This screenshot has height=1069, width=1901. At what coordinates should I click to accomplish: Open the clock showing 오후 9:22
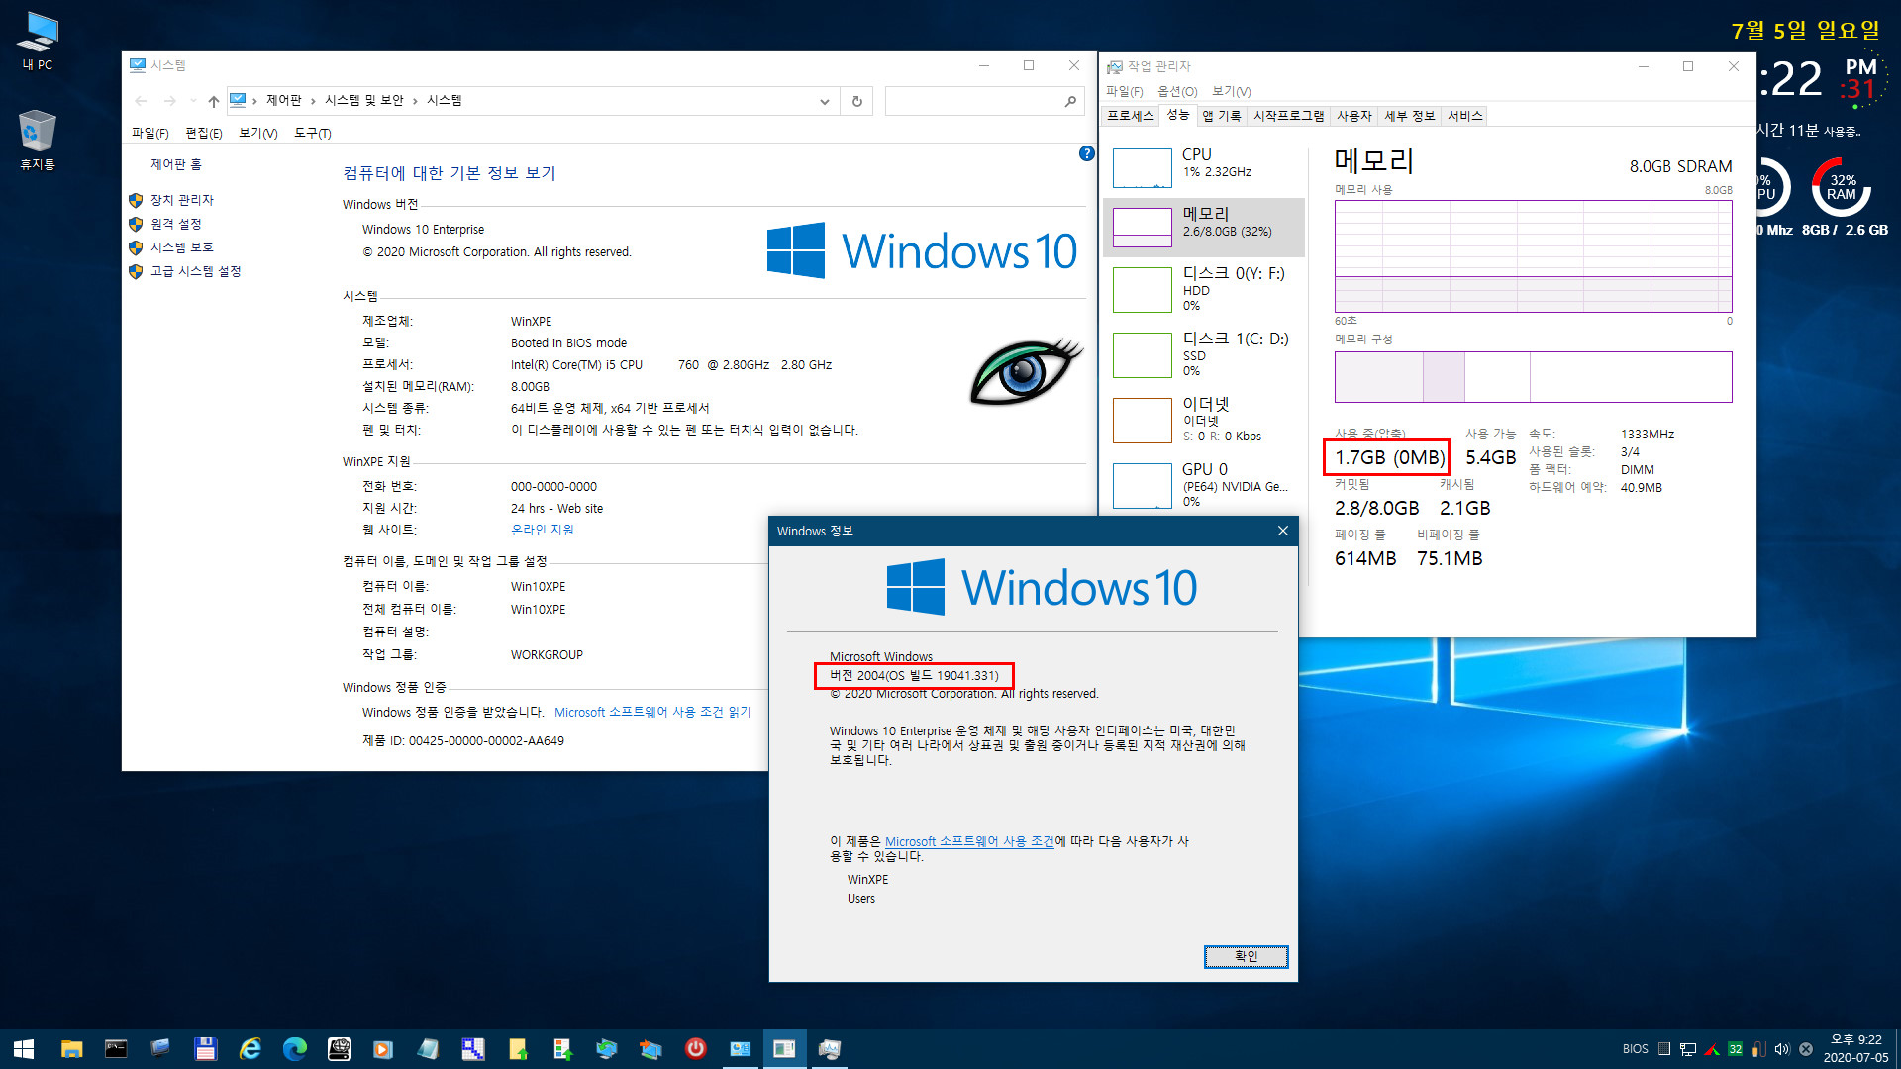click(x=1855, y=1048)
